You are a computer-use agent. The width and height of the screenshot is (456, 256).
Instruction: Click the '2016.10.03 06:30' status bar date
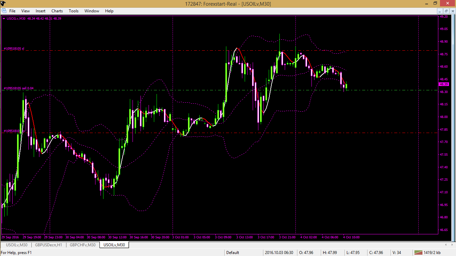pyautogui.click(x=279, y=253)
